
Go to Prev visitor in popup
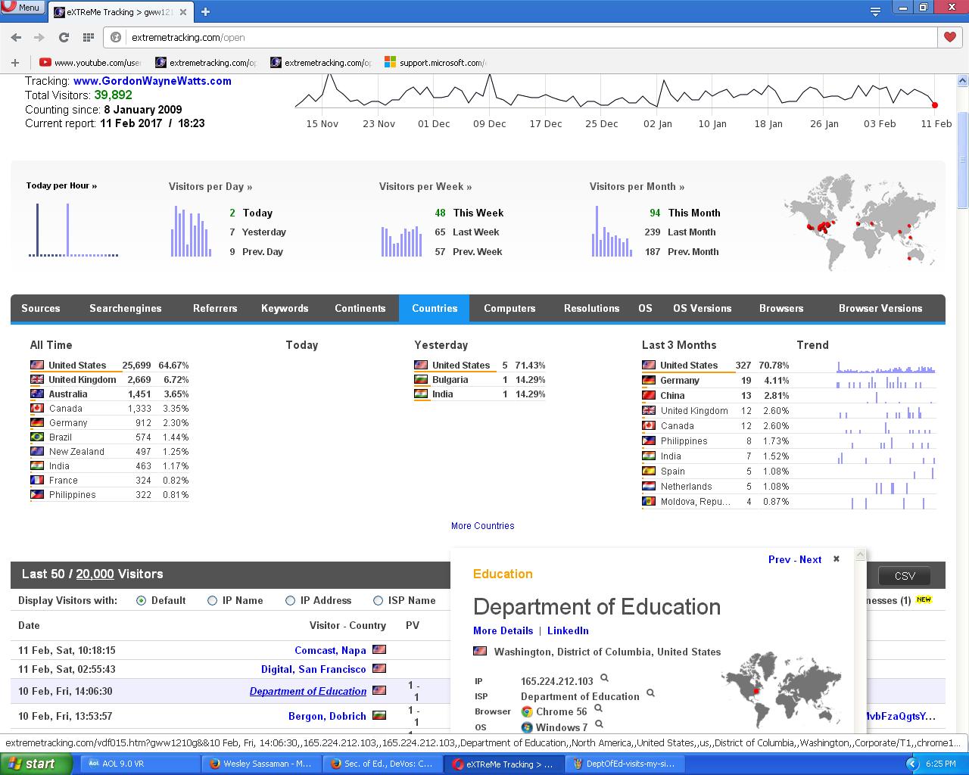point(779,559)
